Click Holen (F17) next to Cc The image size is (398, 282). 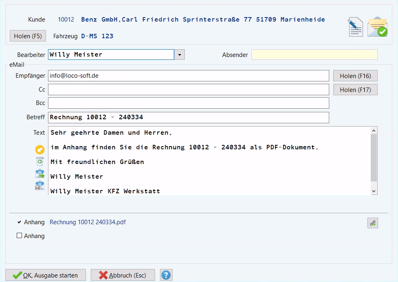355,89
